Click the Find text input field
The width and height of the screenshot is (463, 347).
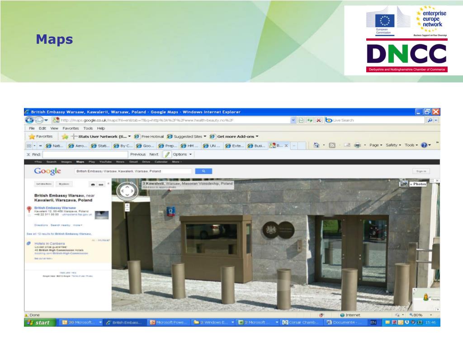coord(85,155)
